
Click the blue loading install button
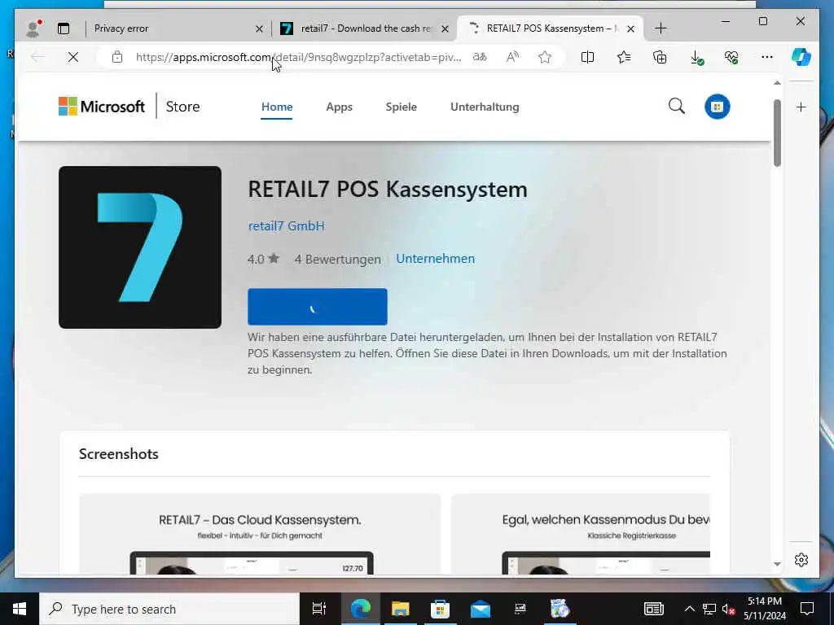coord(318,307)
